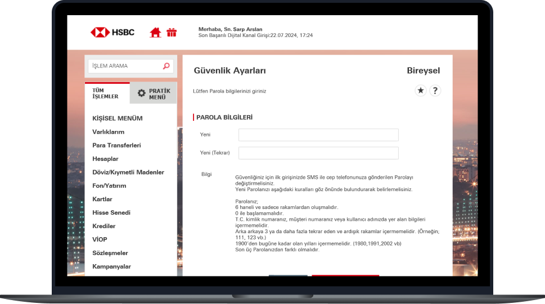
Task: Click the Yeni (Tekrar) password field
Action: tap(318, 153)
